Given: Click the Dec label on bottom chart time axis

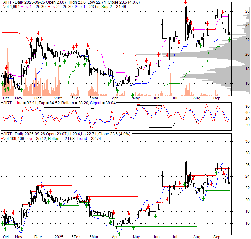Looking at the screenshot, I should (38, 237).
